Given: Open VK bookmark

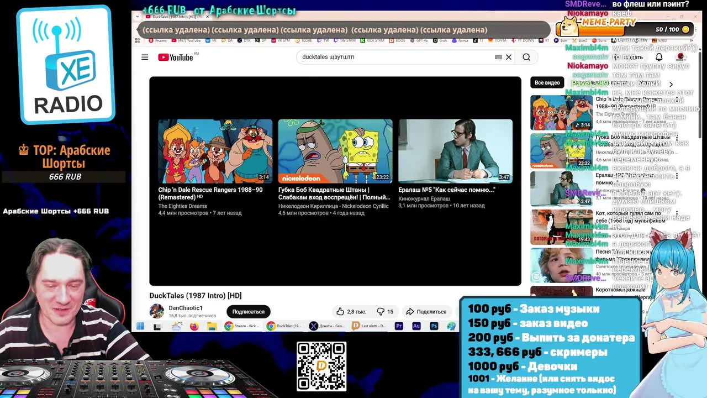Looking at the screenshot, I should (x=210, y=40).
